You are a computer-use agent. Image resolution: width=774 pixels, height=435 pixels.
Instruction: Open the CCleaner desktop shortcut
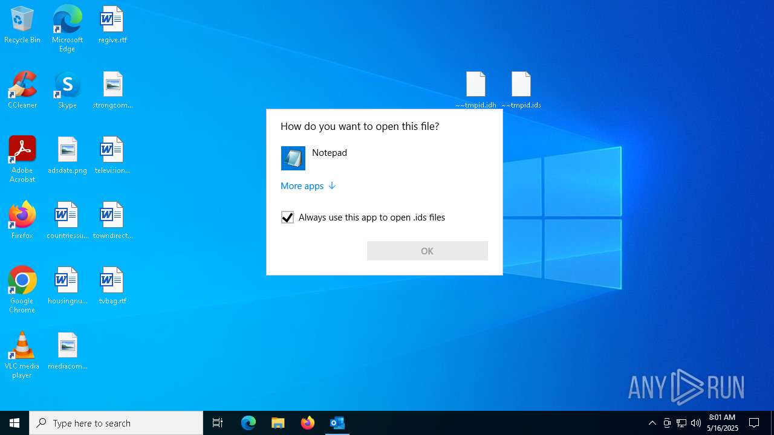point(22,91)
